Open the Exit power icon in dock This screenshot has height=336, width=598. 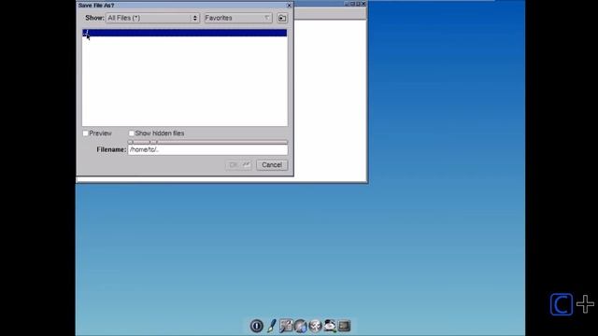coord(257,326)
